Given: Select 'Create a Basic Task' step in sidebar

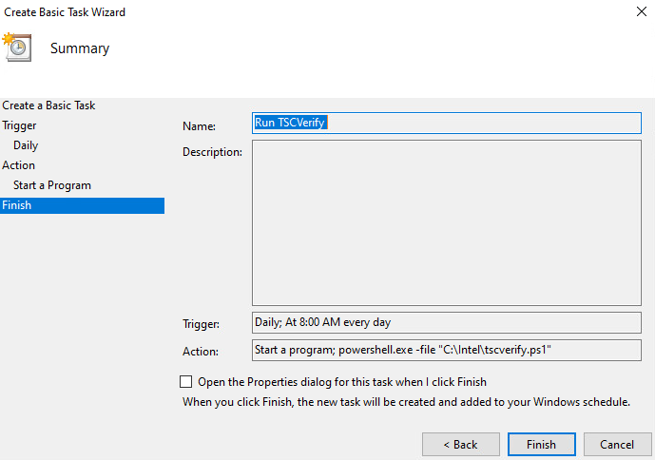Looking at the screenshot, I should pyautogui.click(x=48, y=105).
